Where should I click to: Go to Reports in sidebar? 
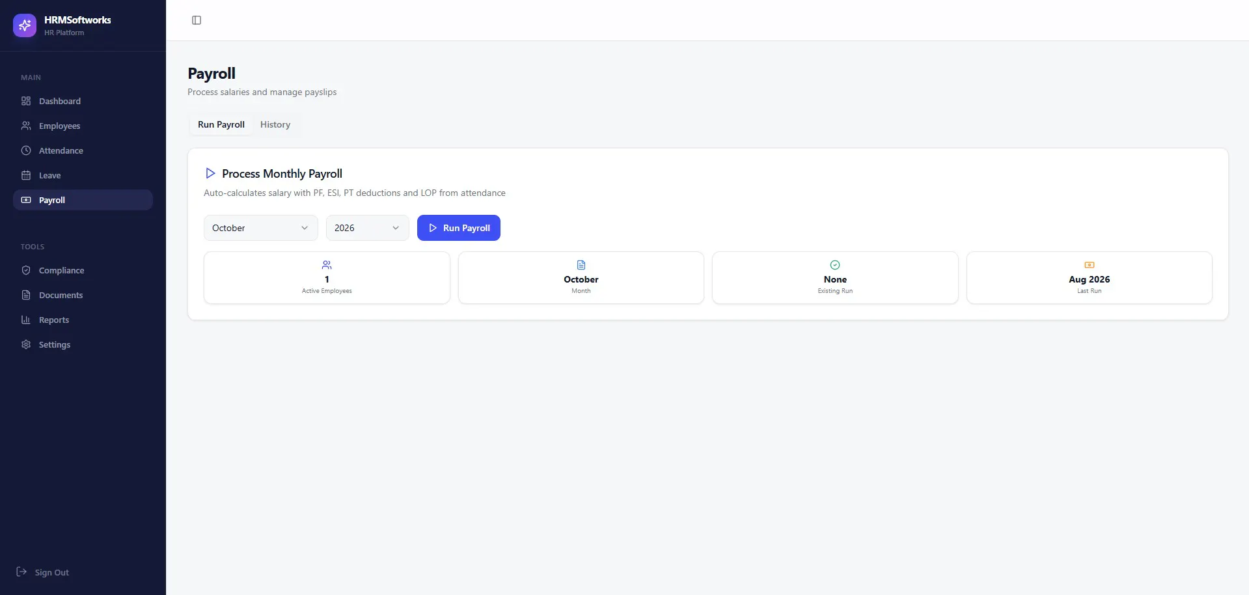coord(83,320)
